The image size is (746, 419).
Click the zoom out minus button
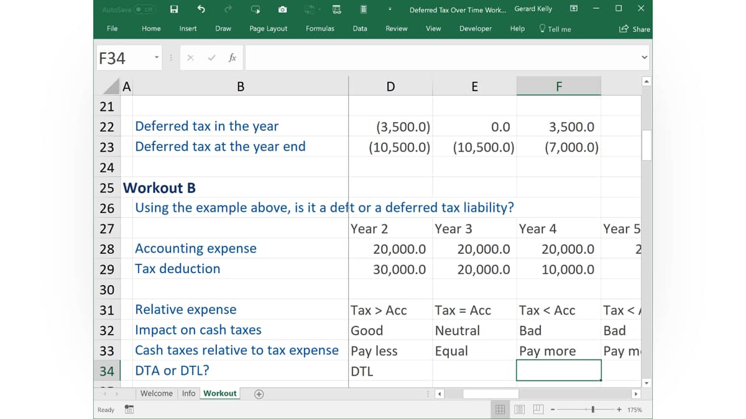coord(553,410)
